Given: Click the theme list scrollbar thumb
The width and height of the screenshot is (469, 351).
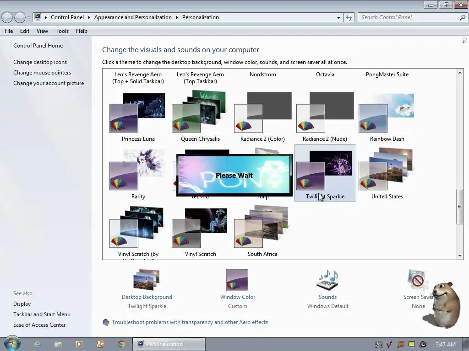Looking at the screenshot, I should [459, 206].
